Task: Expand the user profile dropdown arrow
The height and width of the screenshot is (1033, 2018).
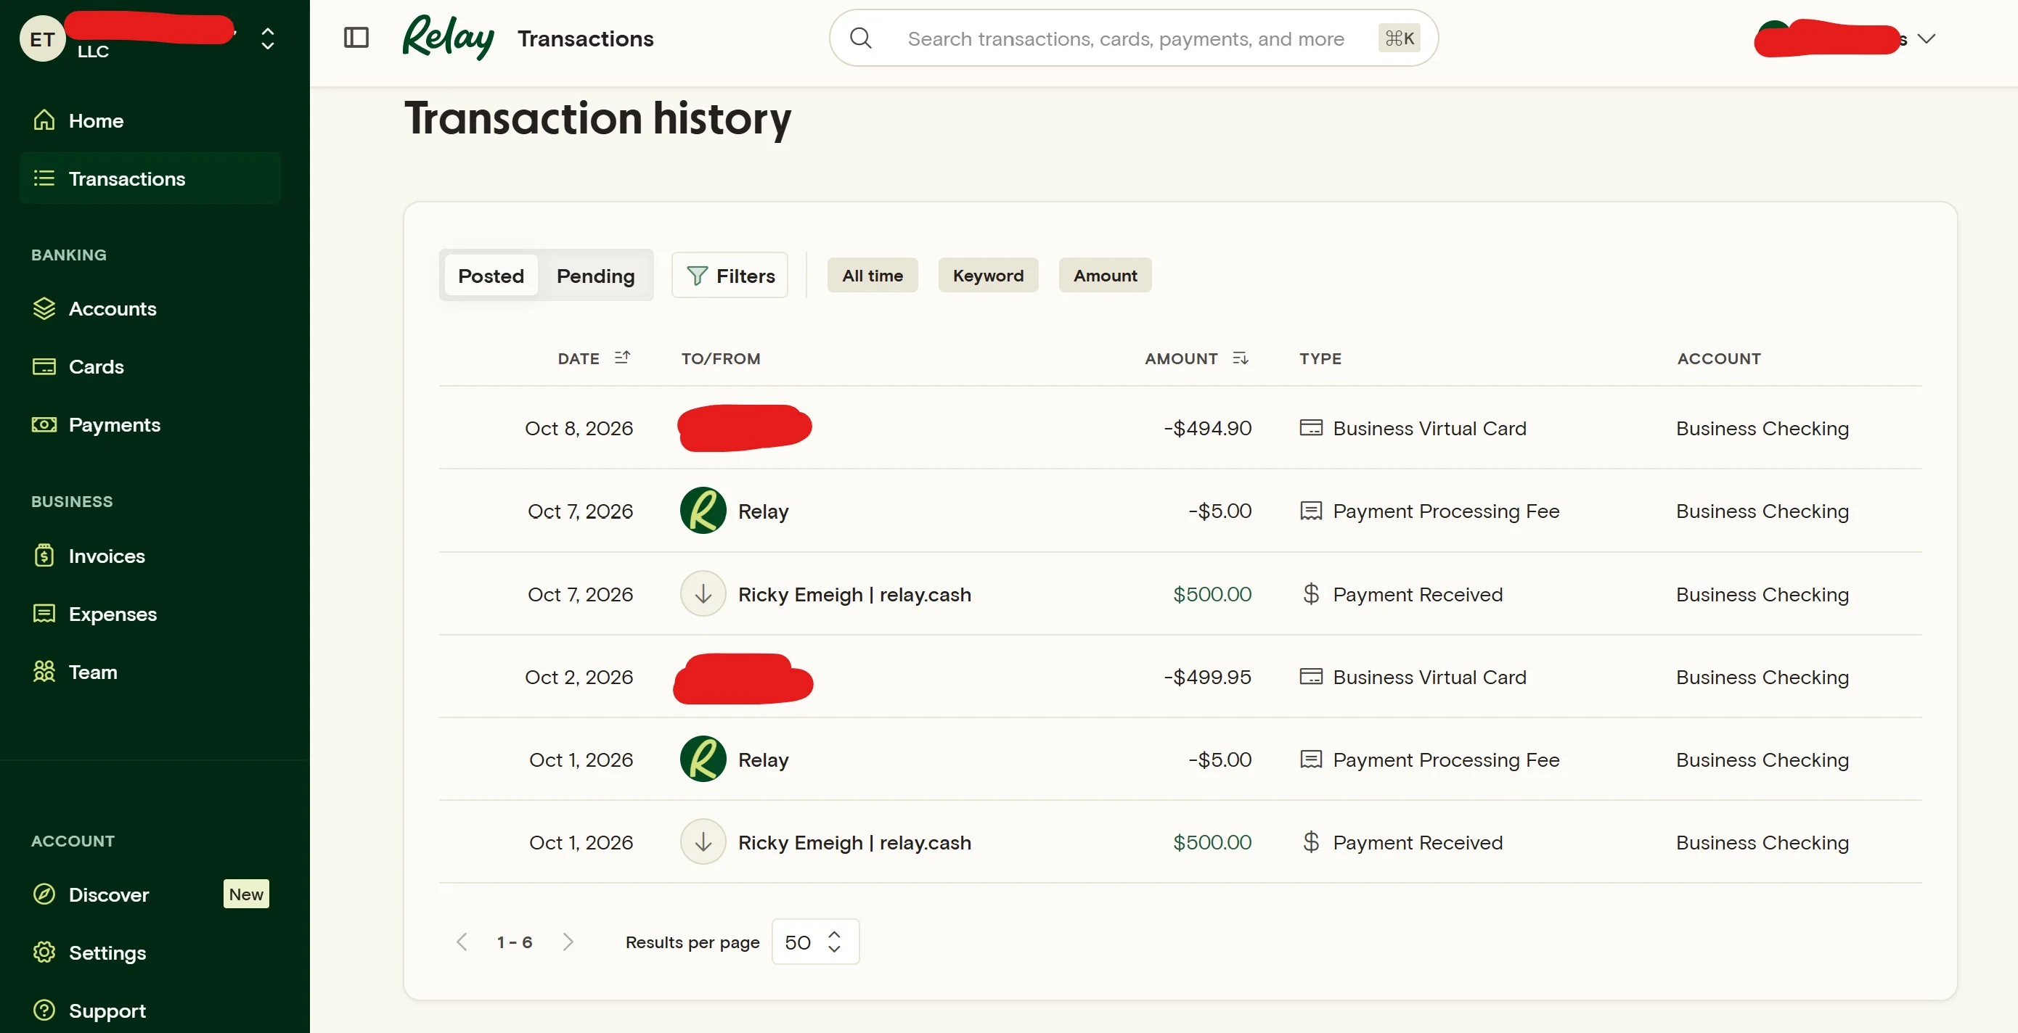Action: click(x=1927, y=38)
